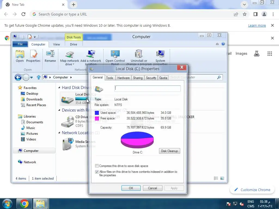This screenshot has height=209, width=279.
Task: Click the Explorer help question mark icon
Action: [223, 44]
